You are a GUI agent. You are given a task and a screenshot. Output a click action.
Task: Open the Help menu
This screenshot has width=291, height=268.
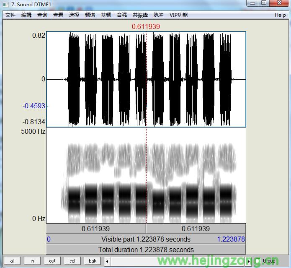pyautogui.click(x=280, y=15)
